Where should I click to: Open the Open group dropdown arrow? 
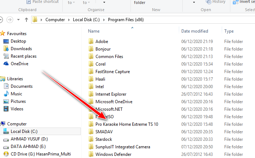point(194,2)
